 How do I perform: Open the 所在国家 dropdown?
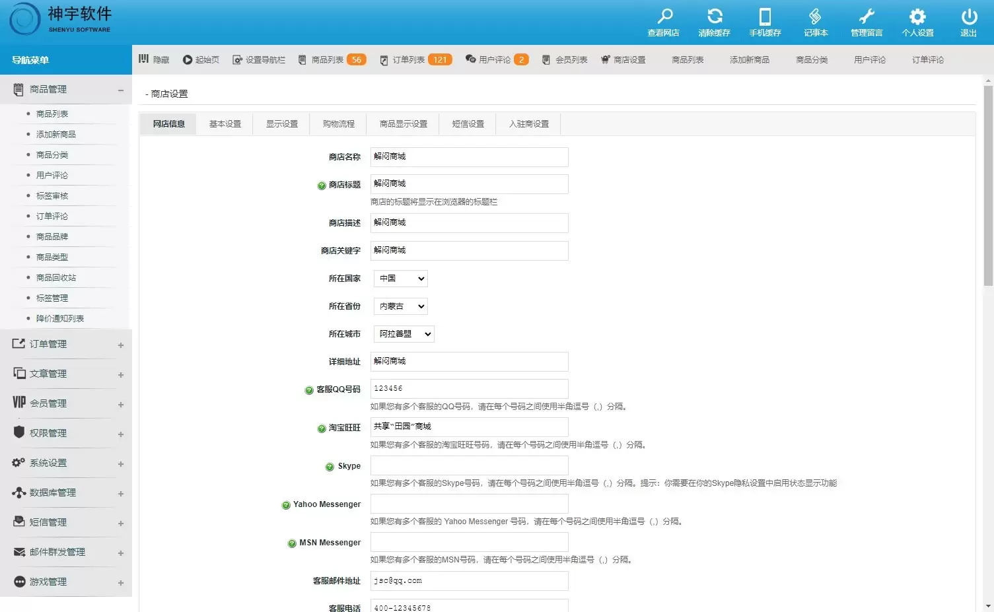point(401,279)
